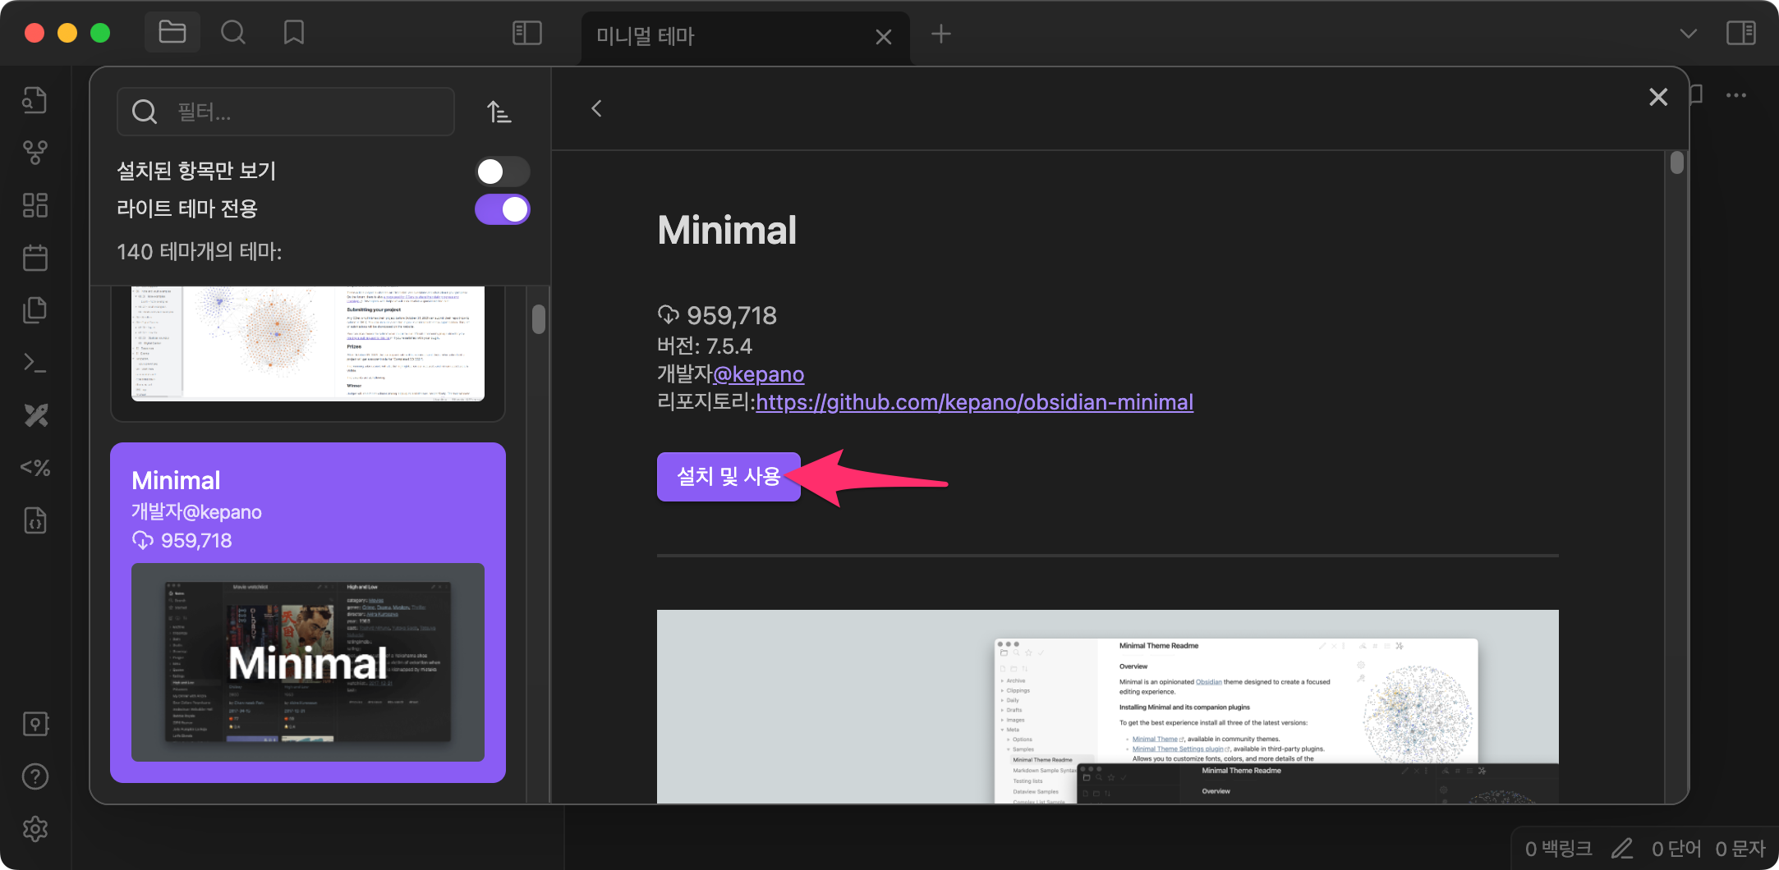Click the pencil edit icon in the status bar
Image resolution: width=1779 pixels, height=870 pixels.
pyautogui.click(x=1622, y=849)
